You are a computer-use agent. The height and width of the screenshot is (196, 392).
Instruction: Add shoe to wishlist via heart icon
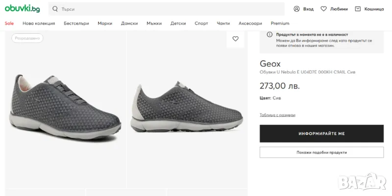click(235, 39)
